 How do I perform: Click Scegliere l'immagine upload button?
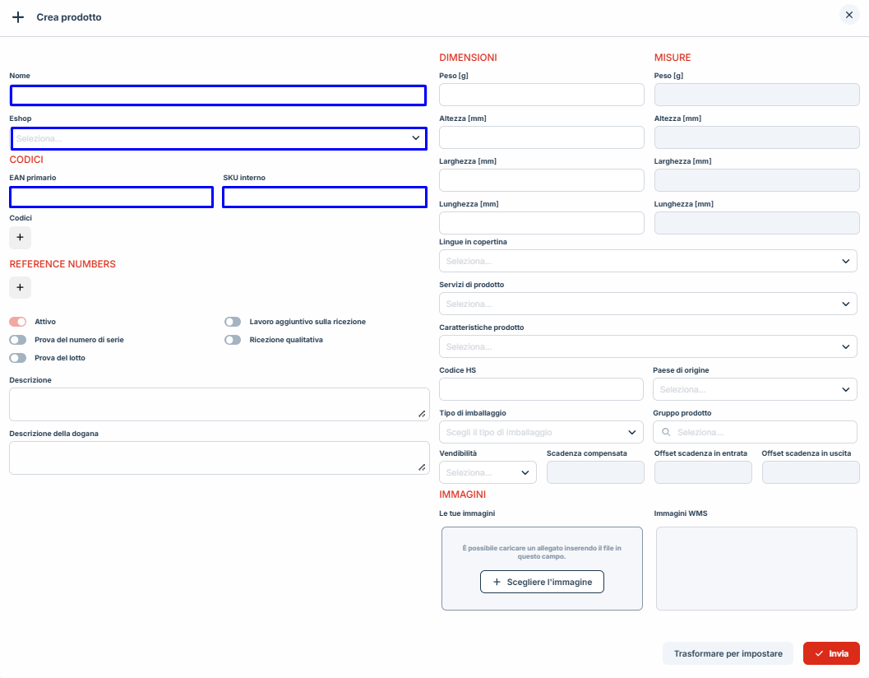(x=542, y=582)
